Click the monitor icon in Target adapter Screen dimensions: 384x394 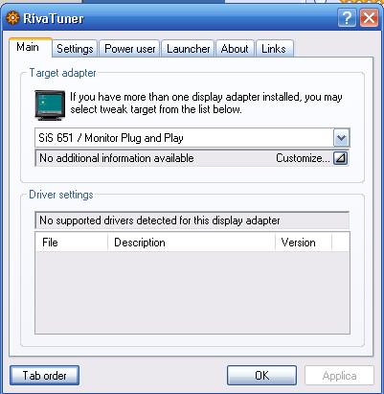50,105
